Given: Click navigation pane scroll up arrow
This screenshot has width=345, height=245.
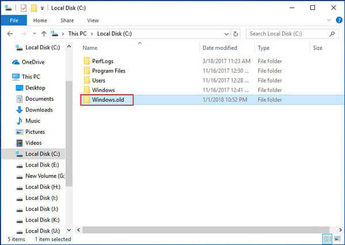Looking at the screenshot, I should tap(69, 46).
